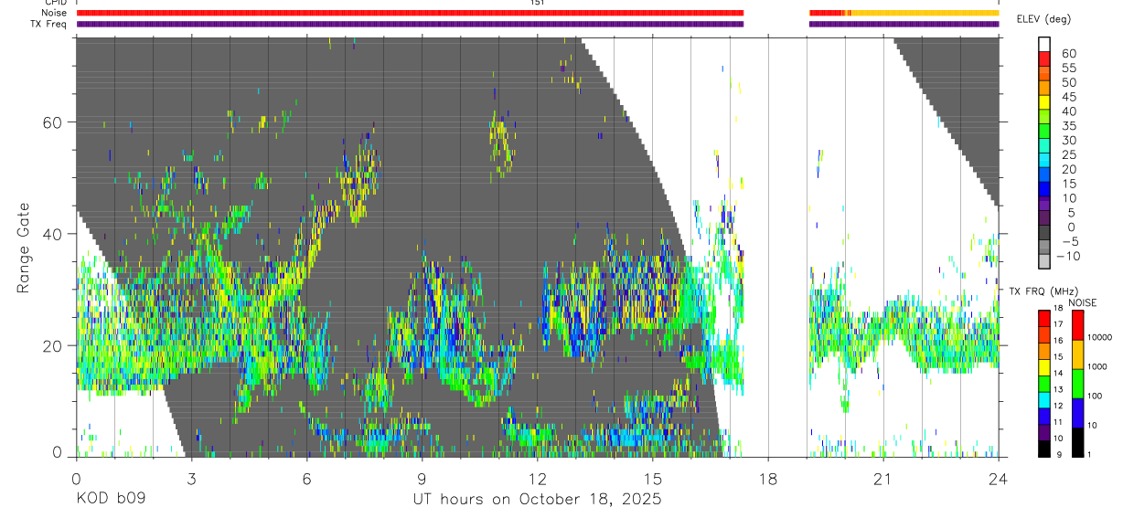Click the 'CPID' label at top left
The width and height of the screenshot is (1123, 518).
[55, 3]
